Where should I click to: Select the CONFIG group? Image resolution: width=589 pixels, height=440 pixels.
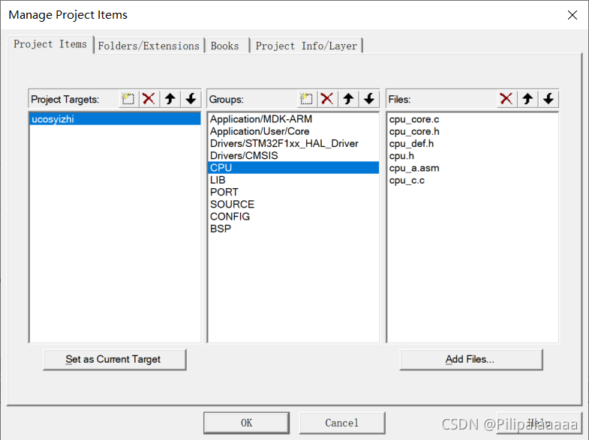[293, 217]
